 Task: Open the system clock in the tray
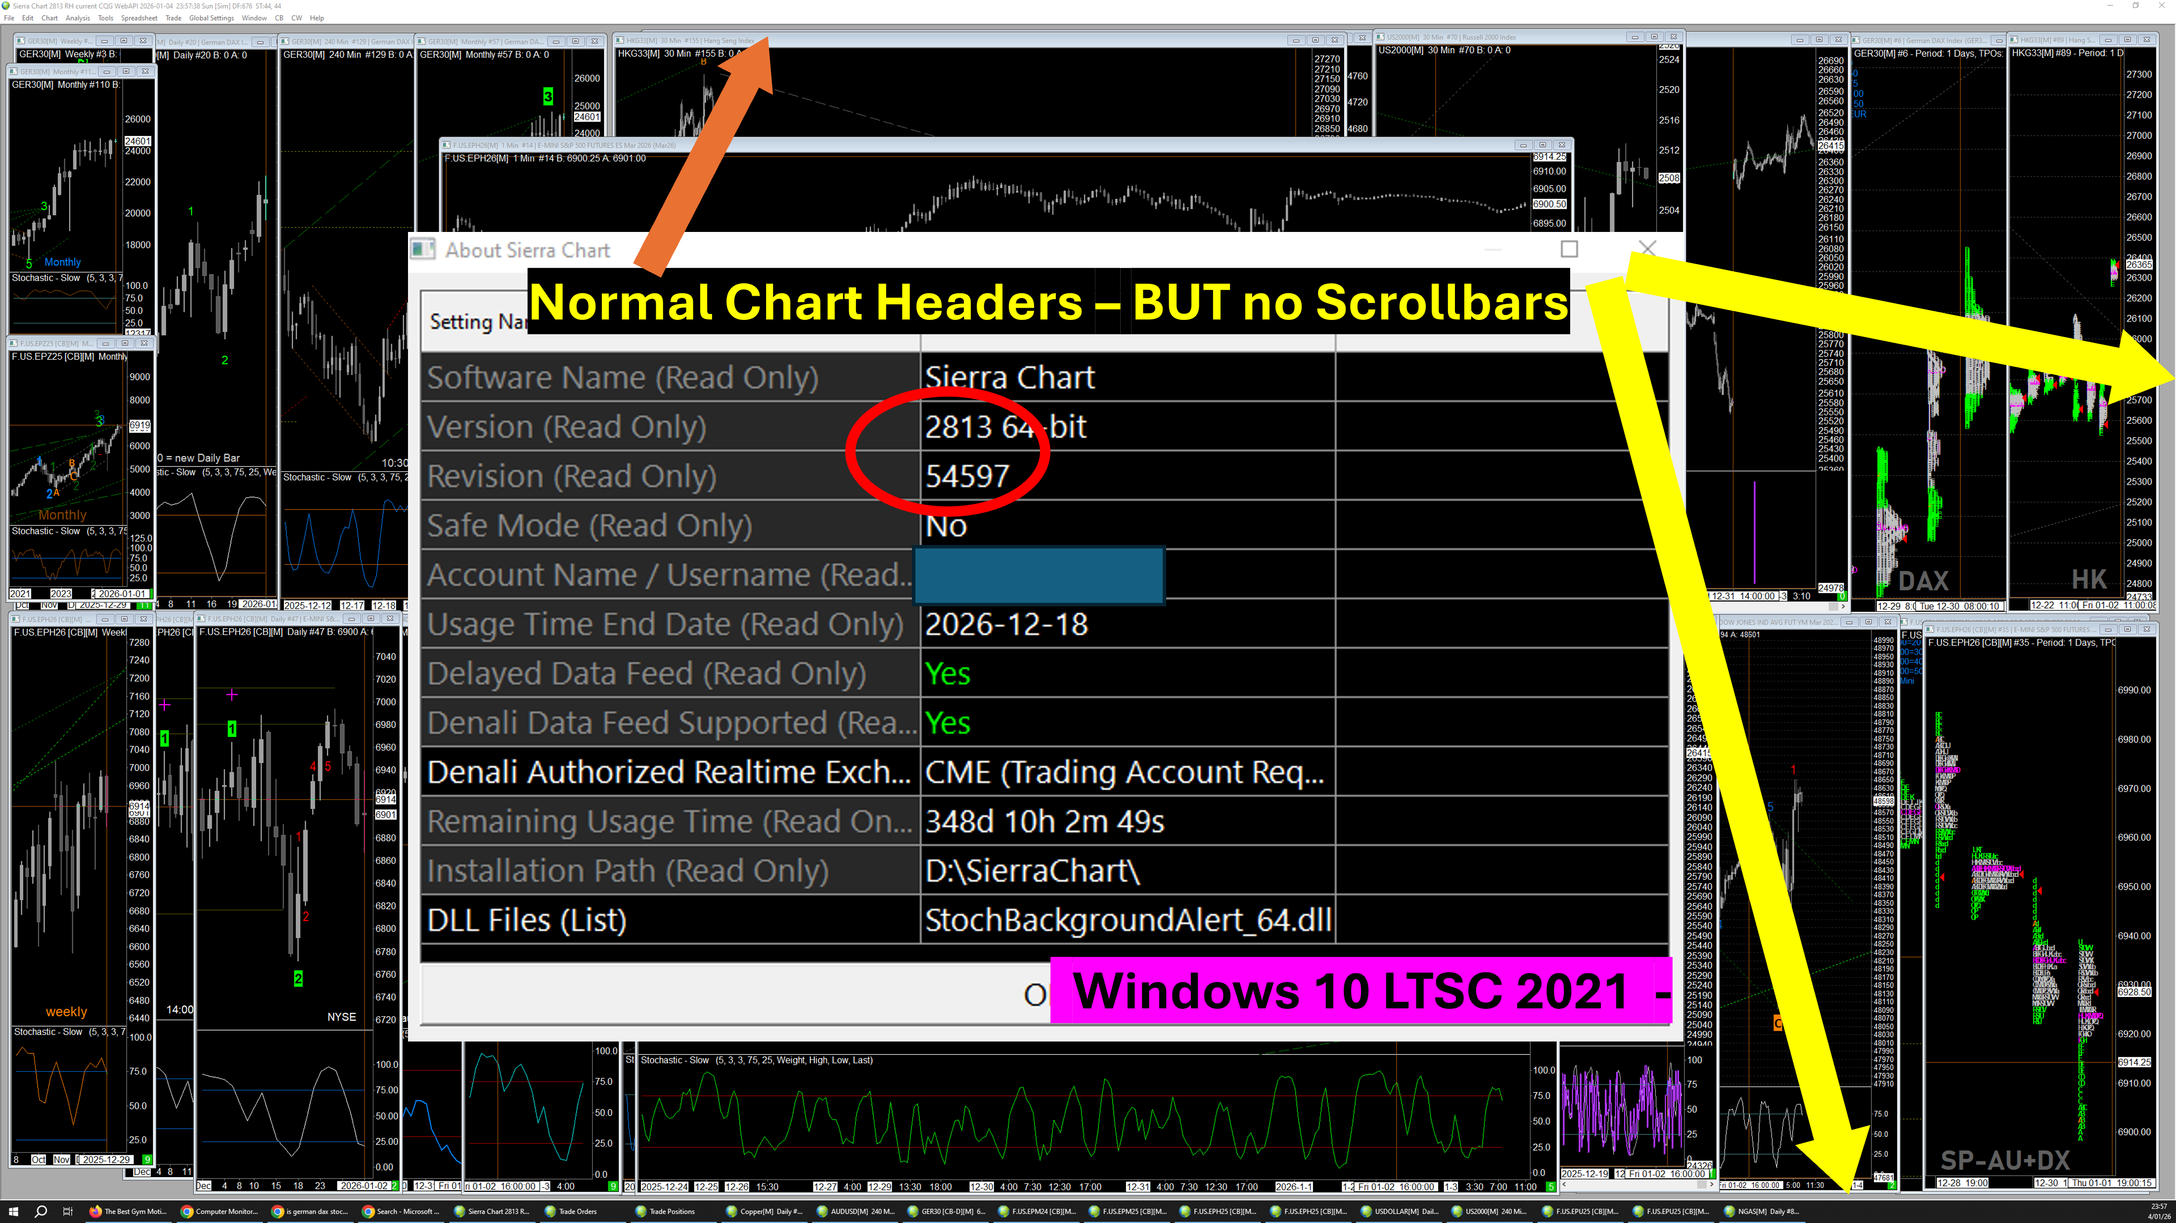click(2159, 1211)
